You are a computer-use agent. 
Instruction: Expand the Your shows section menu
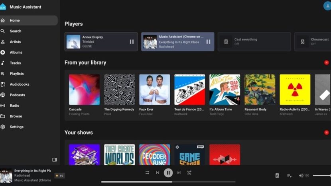tap(326, 133)
